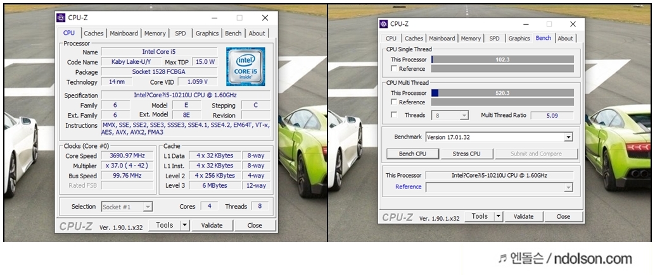Open the About tab in left CPU-Z window
The image size is (655, 275).
click(257, 34)
